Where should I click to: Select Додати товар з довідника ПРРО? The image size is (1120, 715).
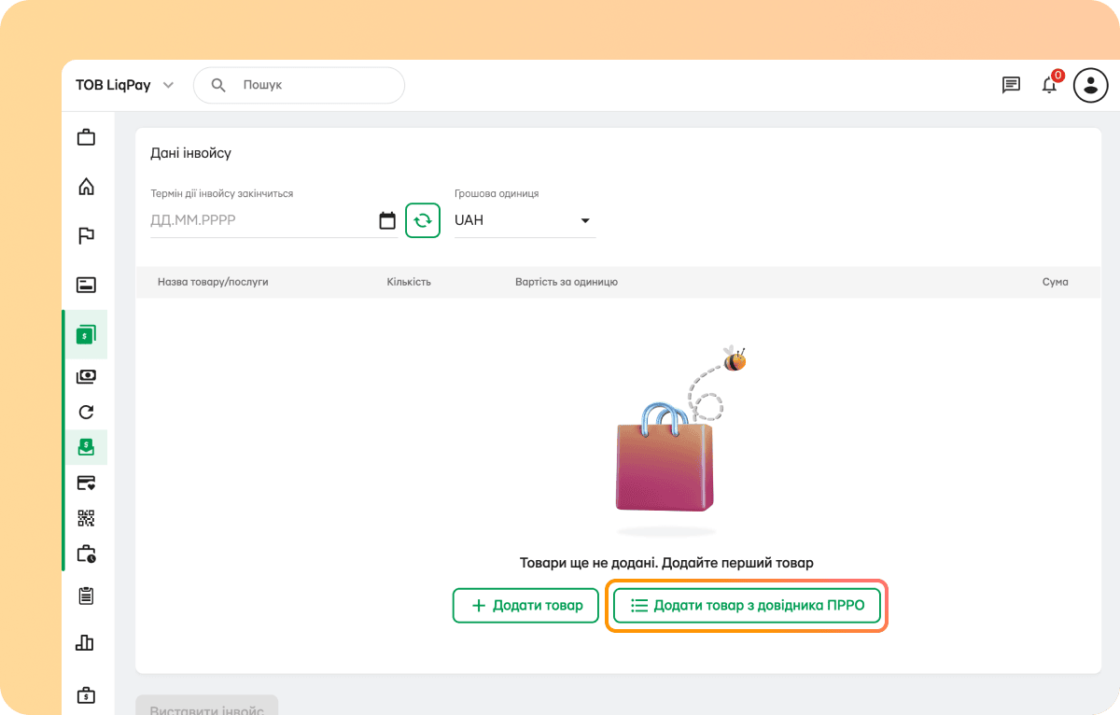(x=746, y=605)
